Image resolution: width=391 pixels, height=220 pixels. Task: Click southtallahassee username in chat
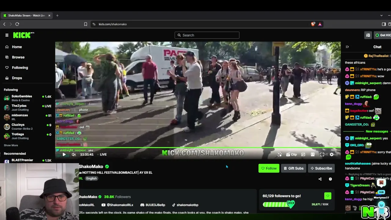point(358,164)
